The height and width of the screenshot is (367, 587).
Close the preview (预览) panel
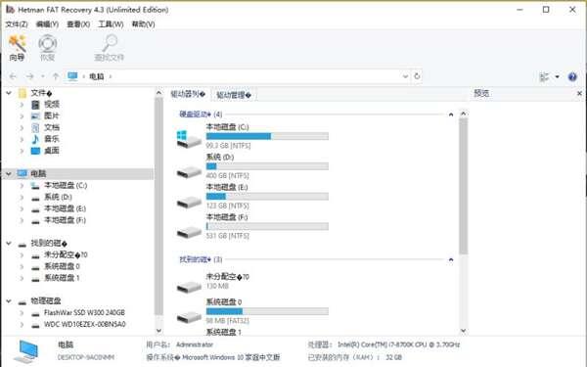pos(579,93)
